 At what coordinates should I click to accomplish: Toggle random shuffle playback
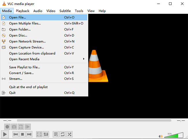click(x=69, y=134)
